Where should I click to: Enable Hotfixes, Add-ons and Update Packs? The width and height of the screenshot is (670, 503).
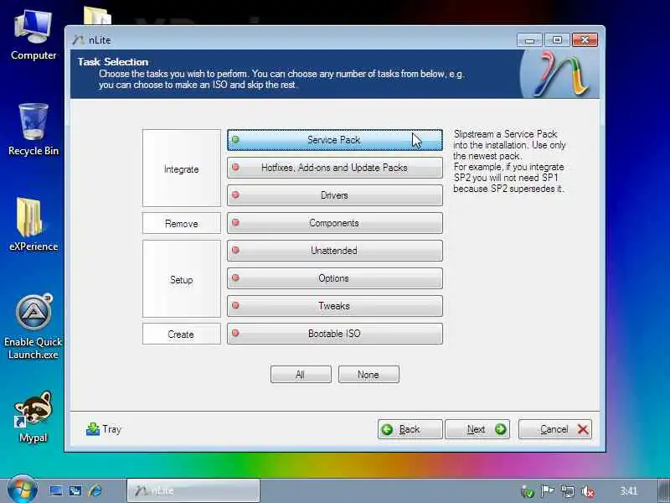pyautogui.click(x=334, y=168)
